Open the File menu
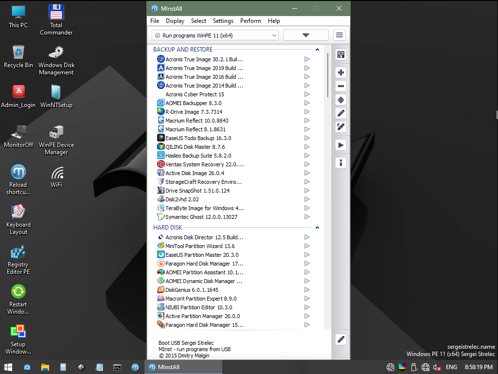Viewport: 498px width, 374px height. tap(155, 20)
